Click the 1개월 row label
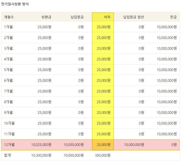 point(8,27)
